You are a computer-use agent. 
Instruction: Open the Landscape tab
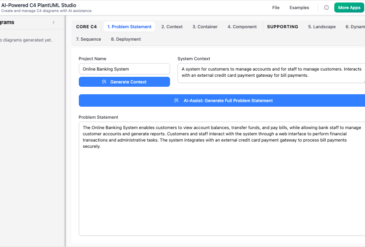click(322, 27)
